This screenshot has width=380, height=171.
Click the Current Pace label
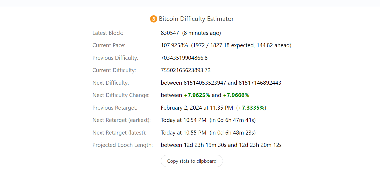109,45
